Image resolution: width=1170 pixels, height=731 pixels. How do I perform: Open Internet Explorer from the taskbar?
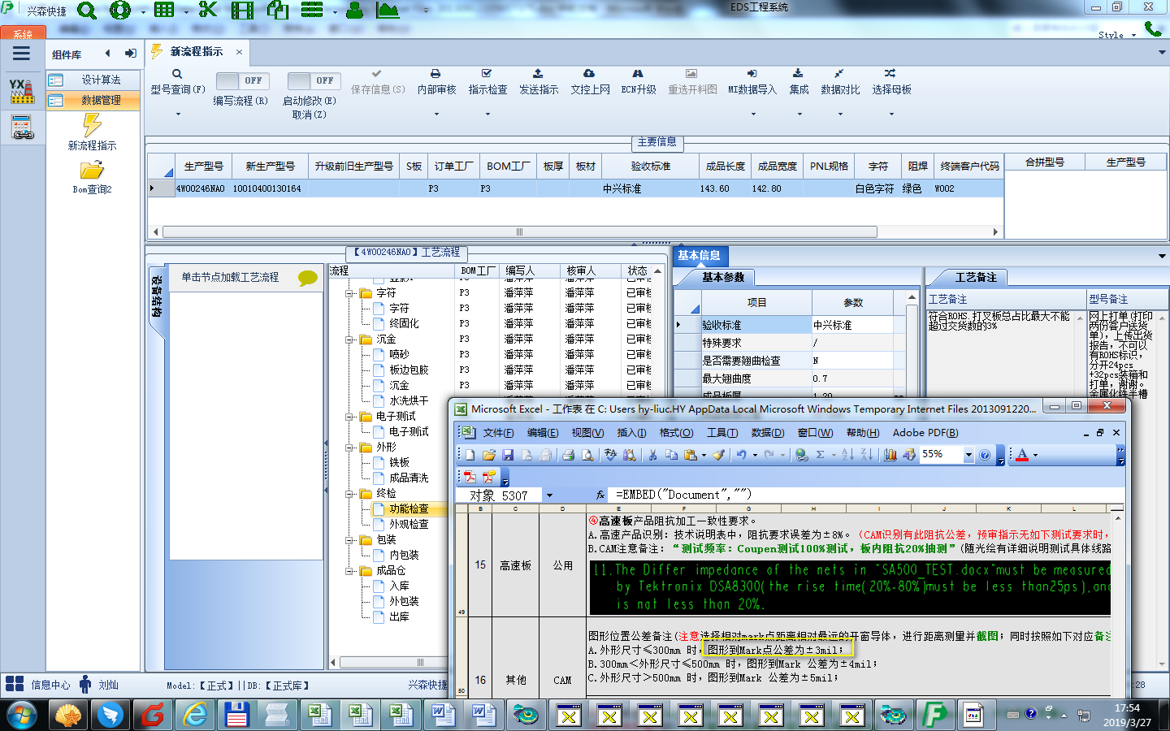(x=195, y=715)
